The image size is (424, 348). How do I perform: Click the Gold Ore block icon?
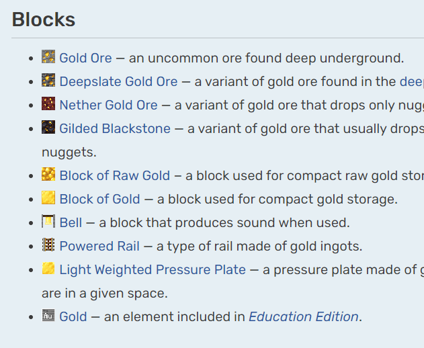pos(48,56)
